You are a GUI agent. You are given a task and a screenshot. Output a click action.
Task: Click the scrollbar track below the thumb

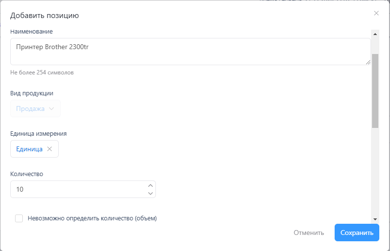pyautogui.click(x=375, y=170)
